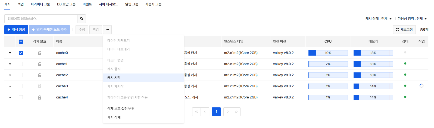Expand the cache0 row details arrow
434x128 pixels.
[10, 53]
